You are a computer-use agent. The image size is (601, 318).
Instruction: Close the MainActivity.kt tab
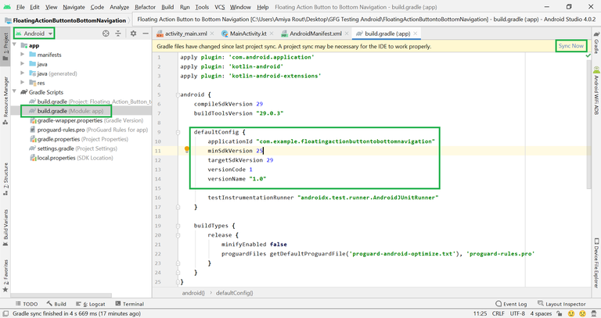click(272, 34)
